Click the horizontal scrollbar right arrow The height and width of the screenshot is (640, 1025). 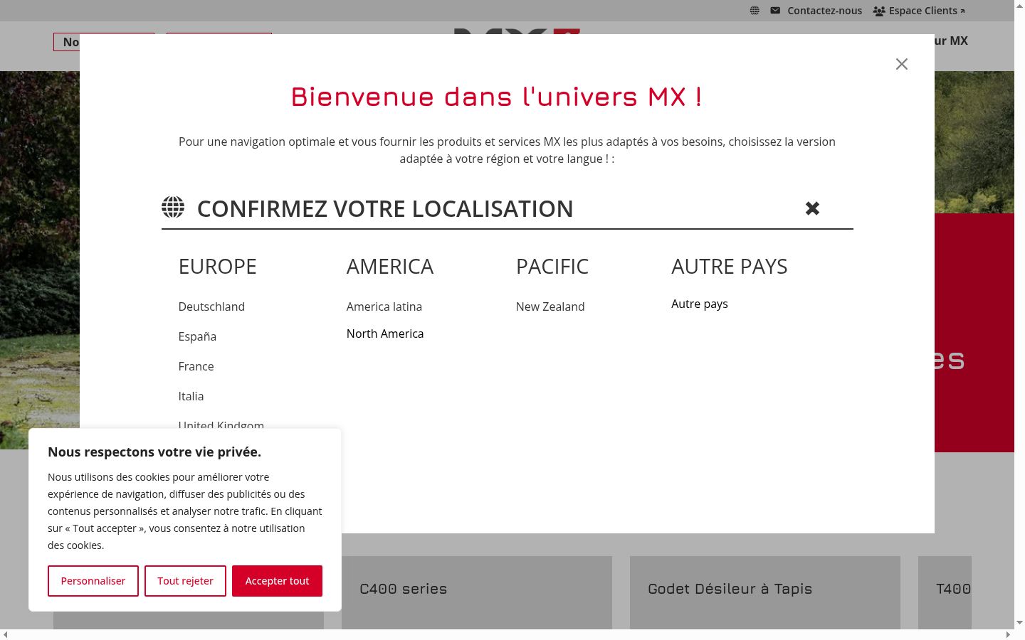(x=1008, y=634)
